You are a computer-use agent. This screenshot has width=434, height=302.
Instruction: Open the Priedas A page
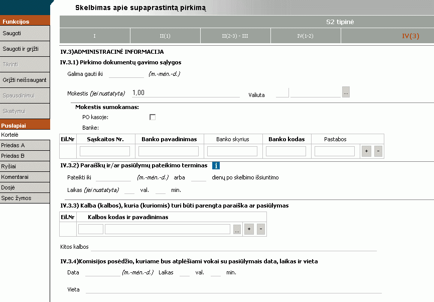coord(25,145)
